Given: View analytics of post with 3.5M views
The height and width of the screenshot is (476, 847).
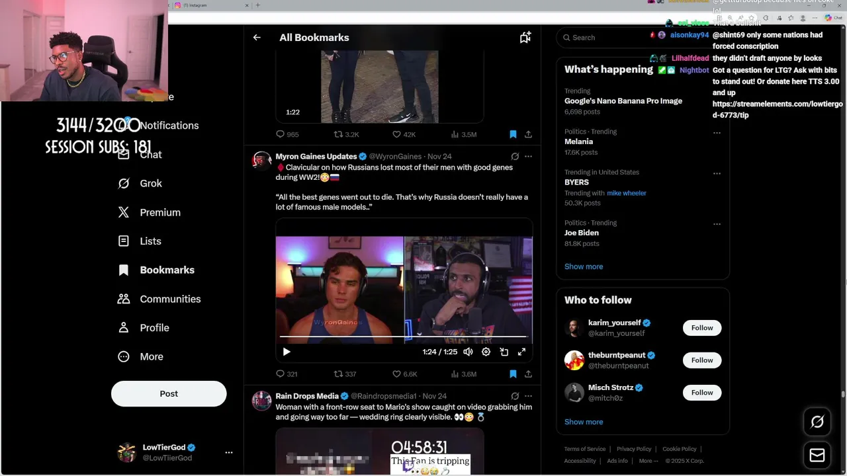Looking at the screenshot, I should point(464,134).
